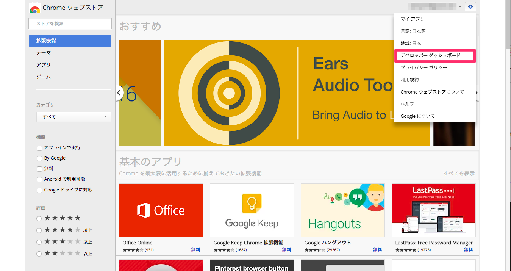Click 無料 button under LastPass

pos(468,250)
